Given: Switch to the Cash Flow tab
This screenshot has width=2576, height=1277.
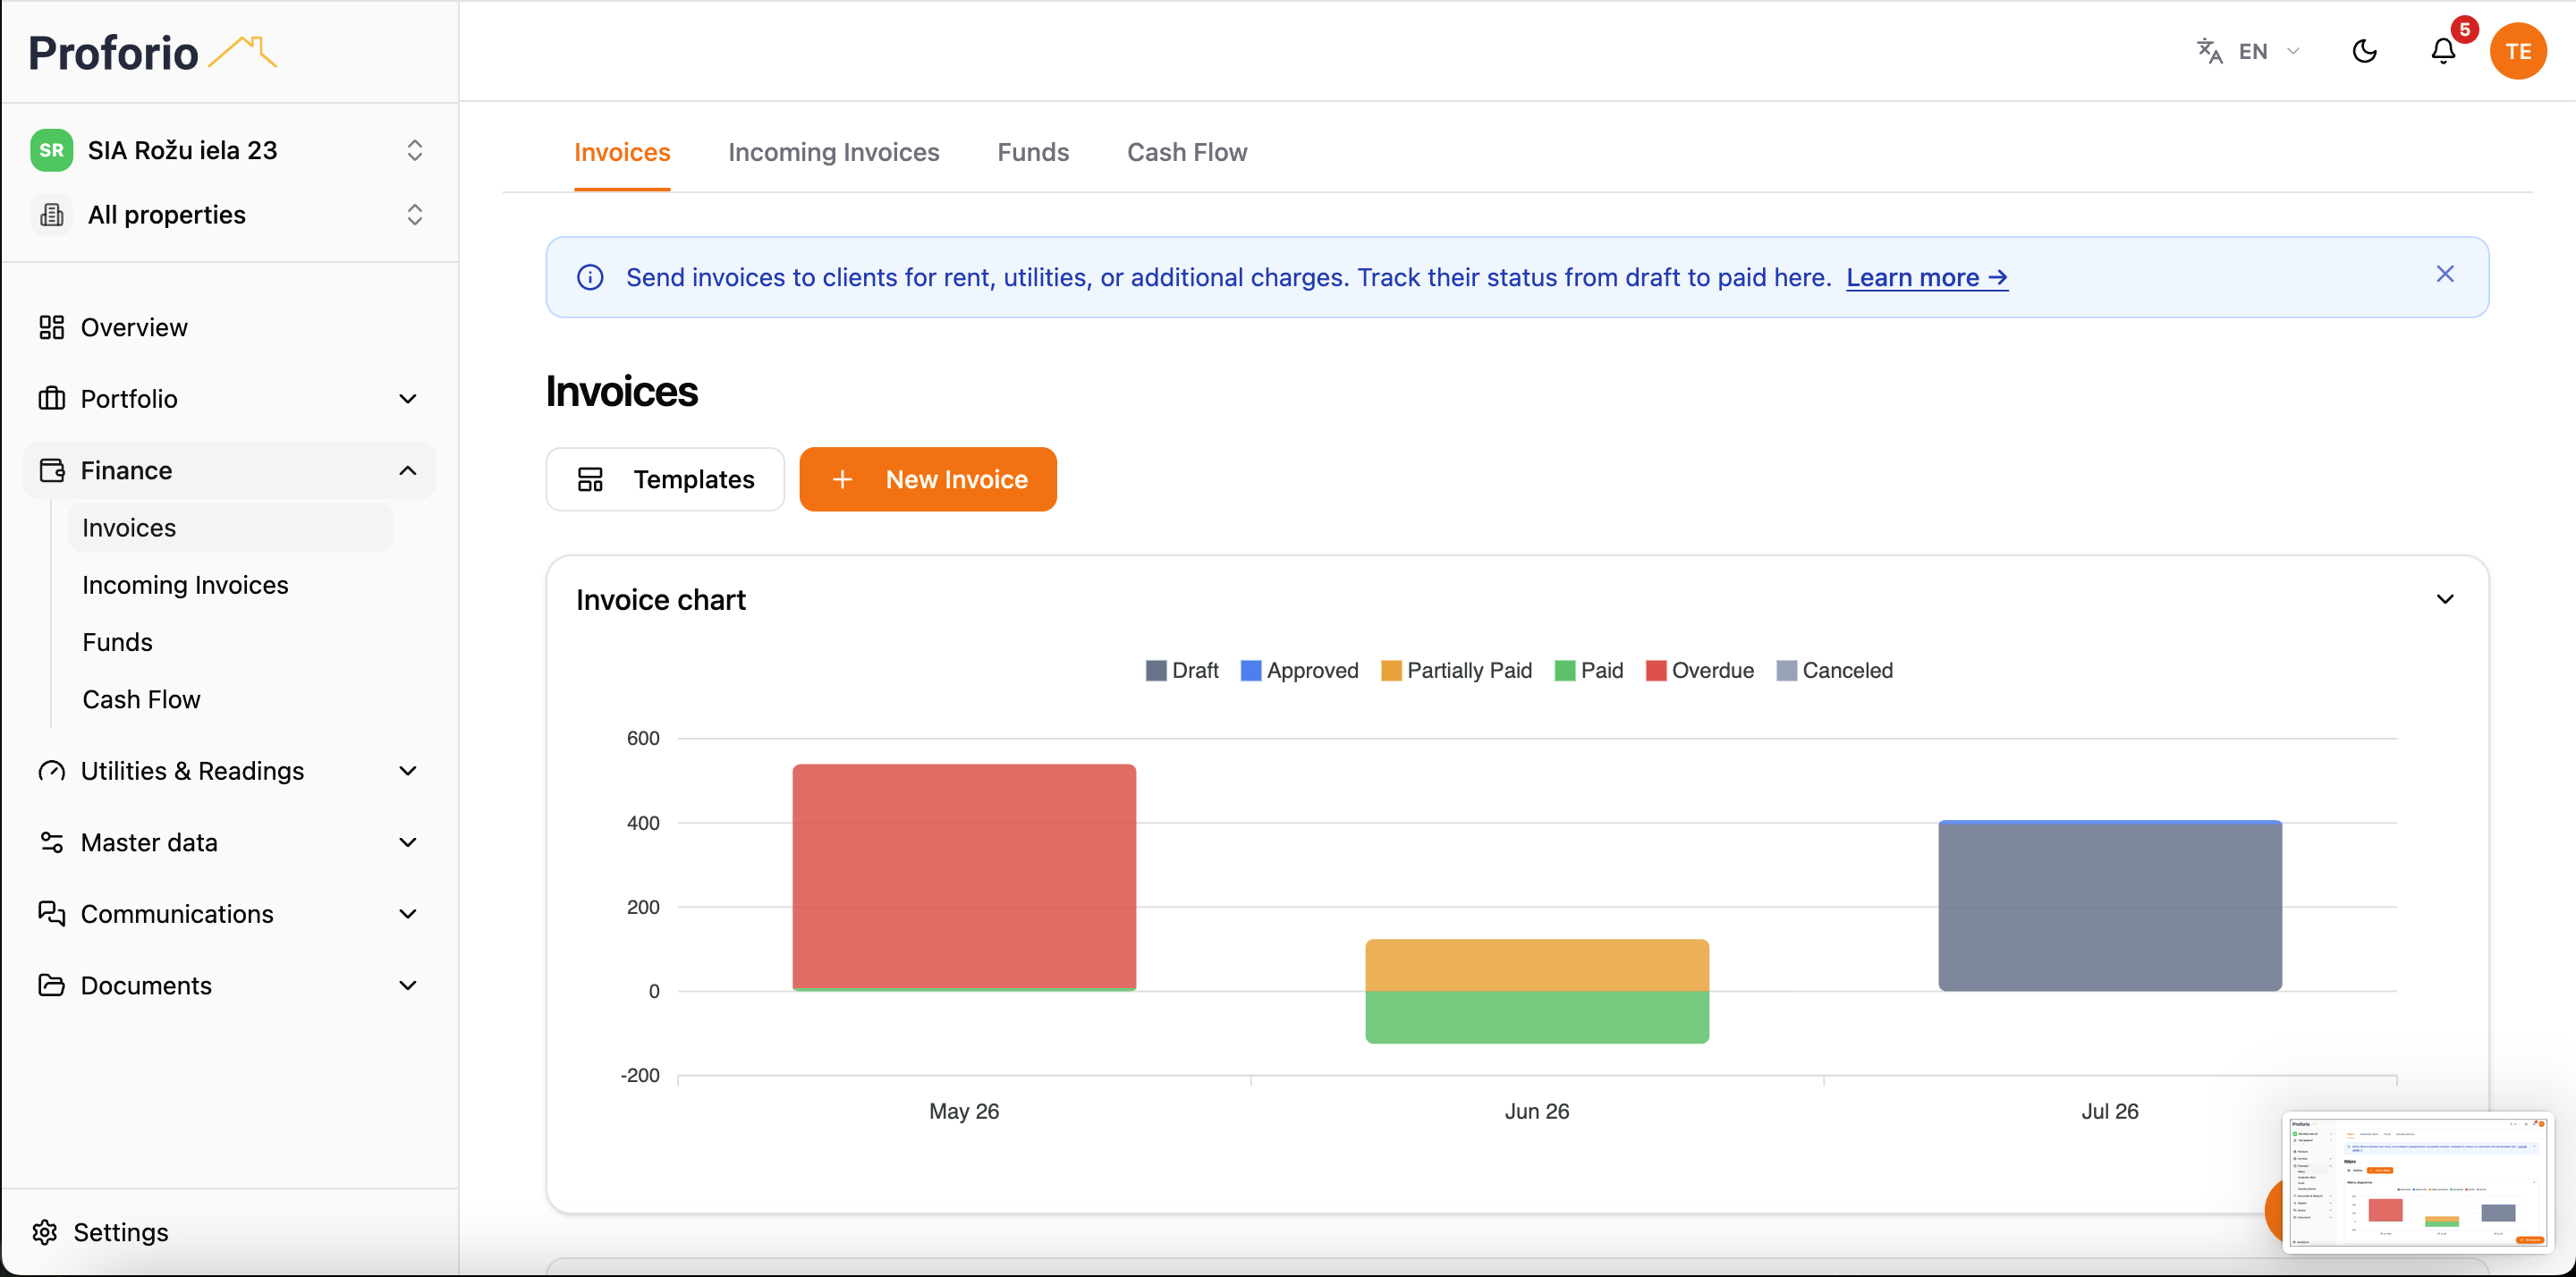Looking at the screenshot, I should click(x=1187, y=152).
